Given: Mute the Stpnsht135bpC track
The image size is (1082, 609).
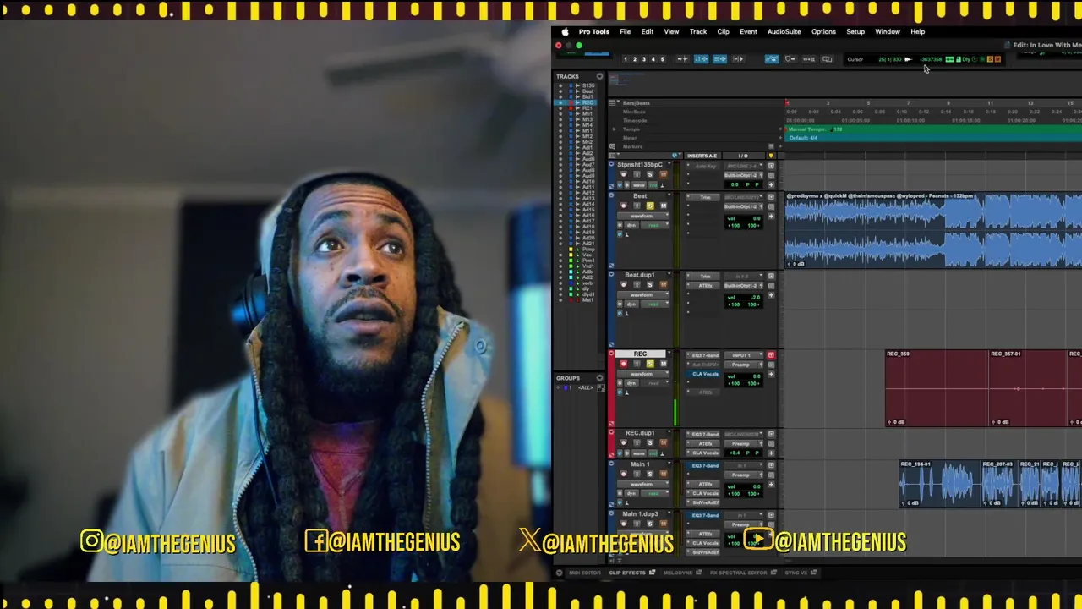Looking at the screenshot, I should pos(664,174).
